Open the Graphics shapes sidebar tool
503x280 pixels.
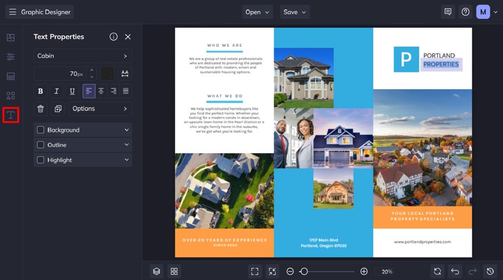coord(11,95)
